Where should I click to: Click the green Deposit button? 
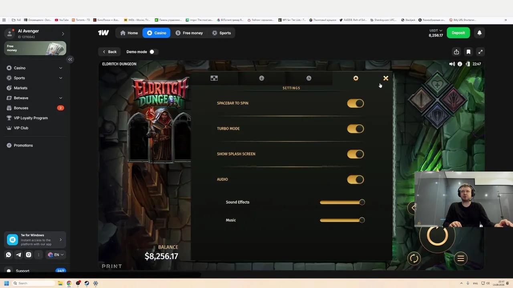(458, 33)
